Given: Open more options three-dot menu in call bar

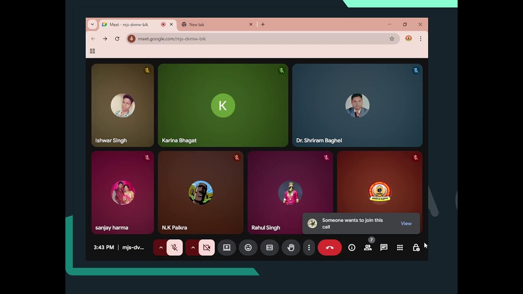Looking at the screenshot, I should (309, 247).
